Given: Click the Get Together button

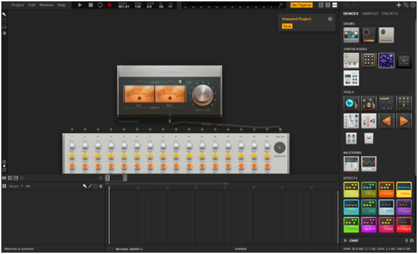Looking at the screenshot, I should [302, 5].
